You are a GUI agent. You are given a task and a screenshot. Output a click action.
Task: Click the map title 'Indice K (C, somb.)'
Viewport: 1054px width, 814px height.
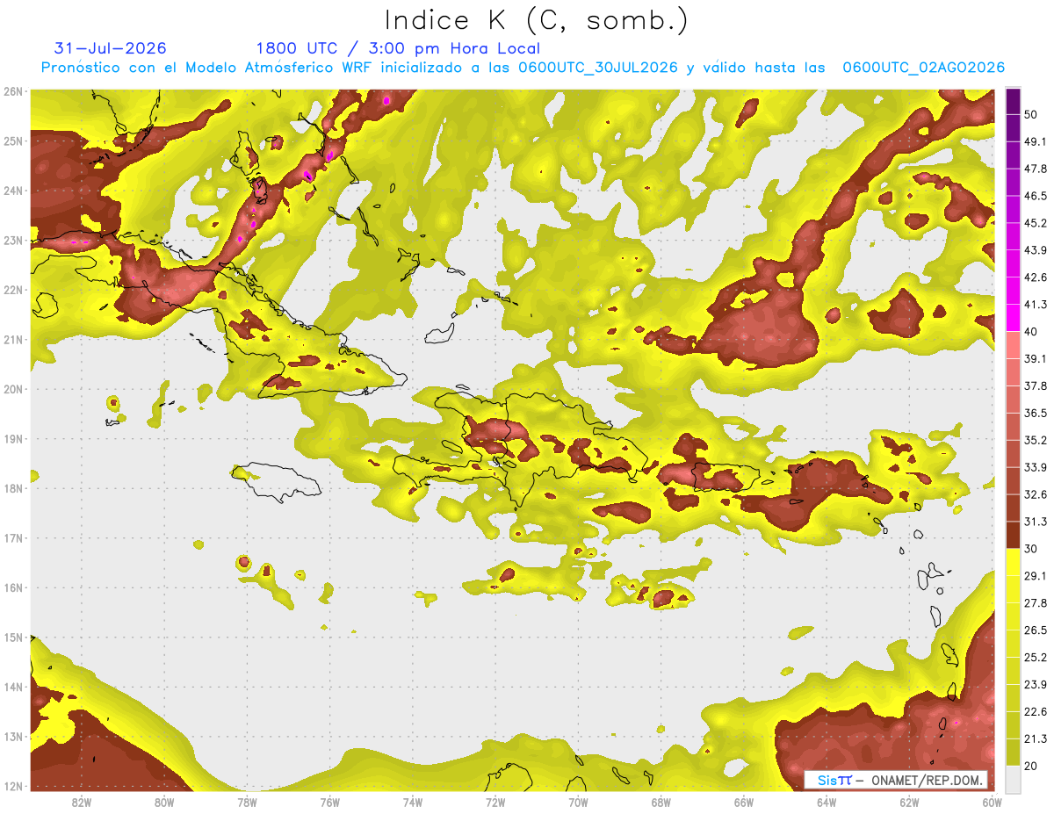coord(536,21)
